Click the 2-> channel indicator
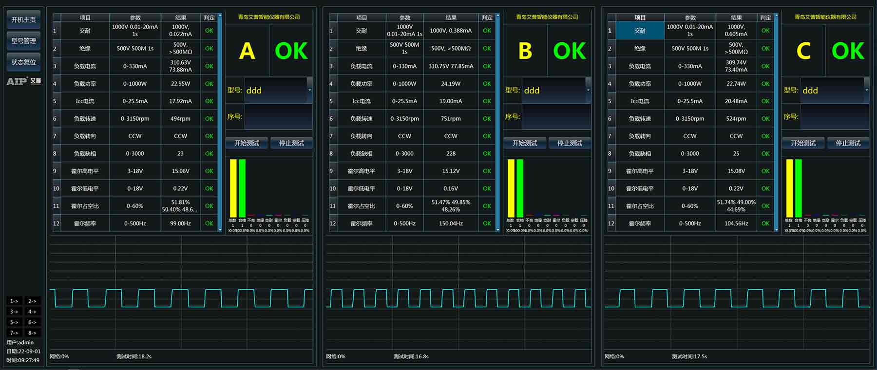Screen dimensions: 877x370 click(32, 301)
